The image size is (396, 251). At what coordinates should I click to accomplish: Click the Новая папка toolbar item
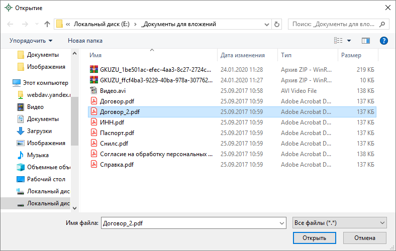pos(85,40)
